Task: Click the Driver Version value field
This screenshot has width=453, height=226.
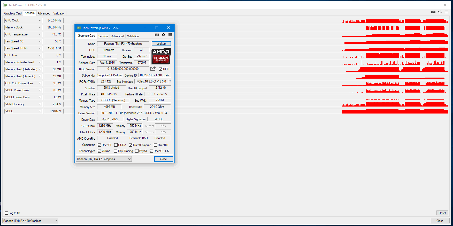Action: click(134, 113)
